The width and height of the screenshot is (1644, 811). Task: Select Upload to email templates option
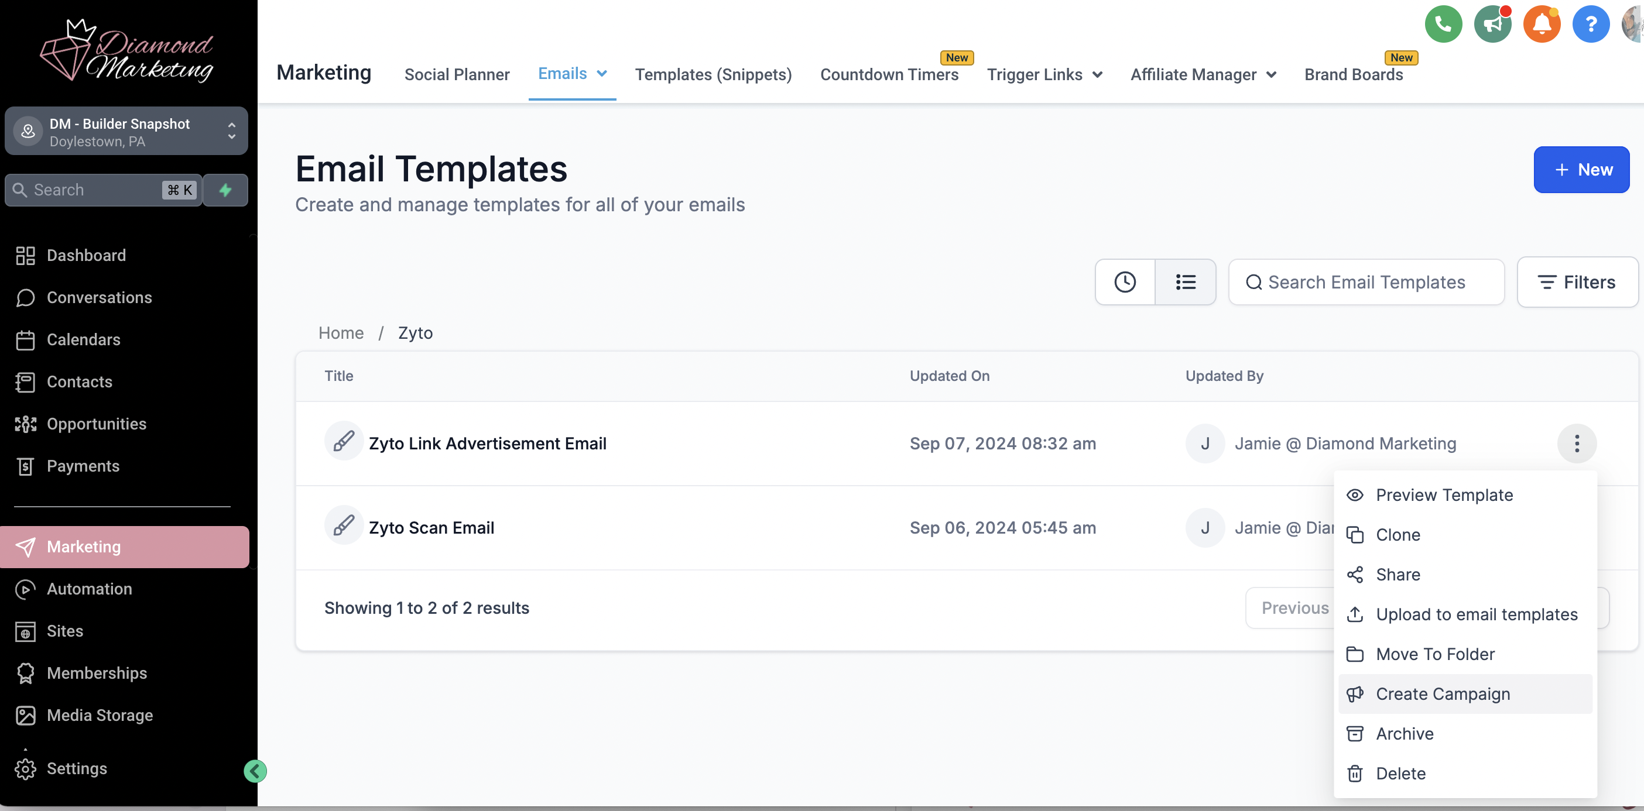pos(1465,614)
